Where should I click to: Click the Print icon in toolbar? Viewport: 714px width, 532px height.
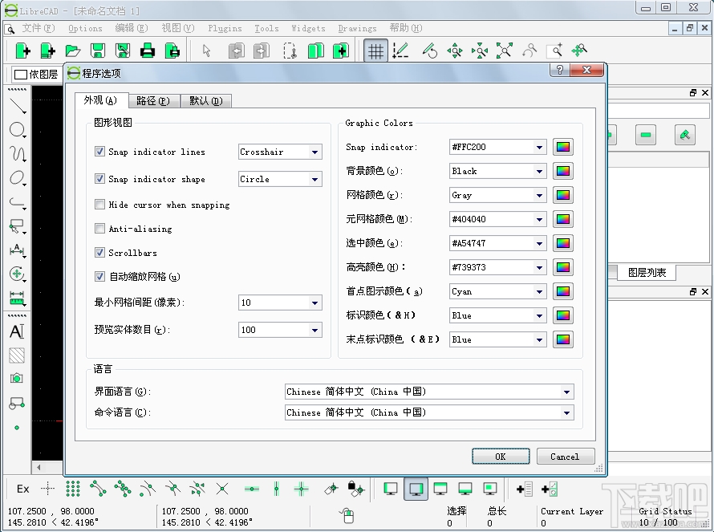tap(147, 51)
